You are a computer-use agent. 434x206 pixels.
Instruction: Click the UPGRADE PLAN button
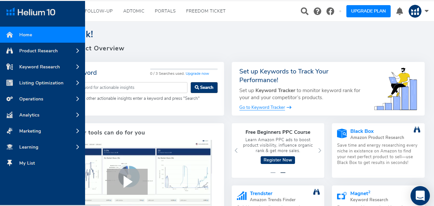click(x=369, y=11)
